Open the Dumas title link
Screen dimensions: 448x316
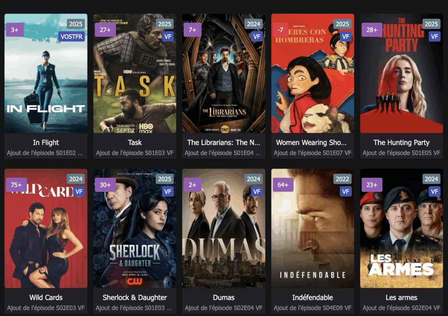tap(224, 298)
